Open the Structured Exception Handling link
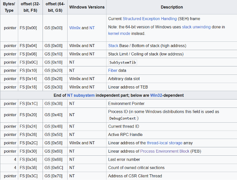This screenshot has width=237, height=180. click(150, 19)
